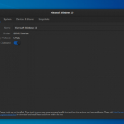Viewport: 124px width, 124px height.
Task: Select the SPICE display protocol value
Action: pos(16,38)
